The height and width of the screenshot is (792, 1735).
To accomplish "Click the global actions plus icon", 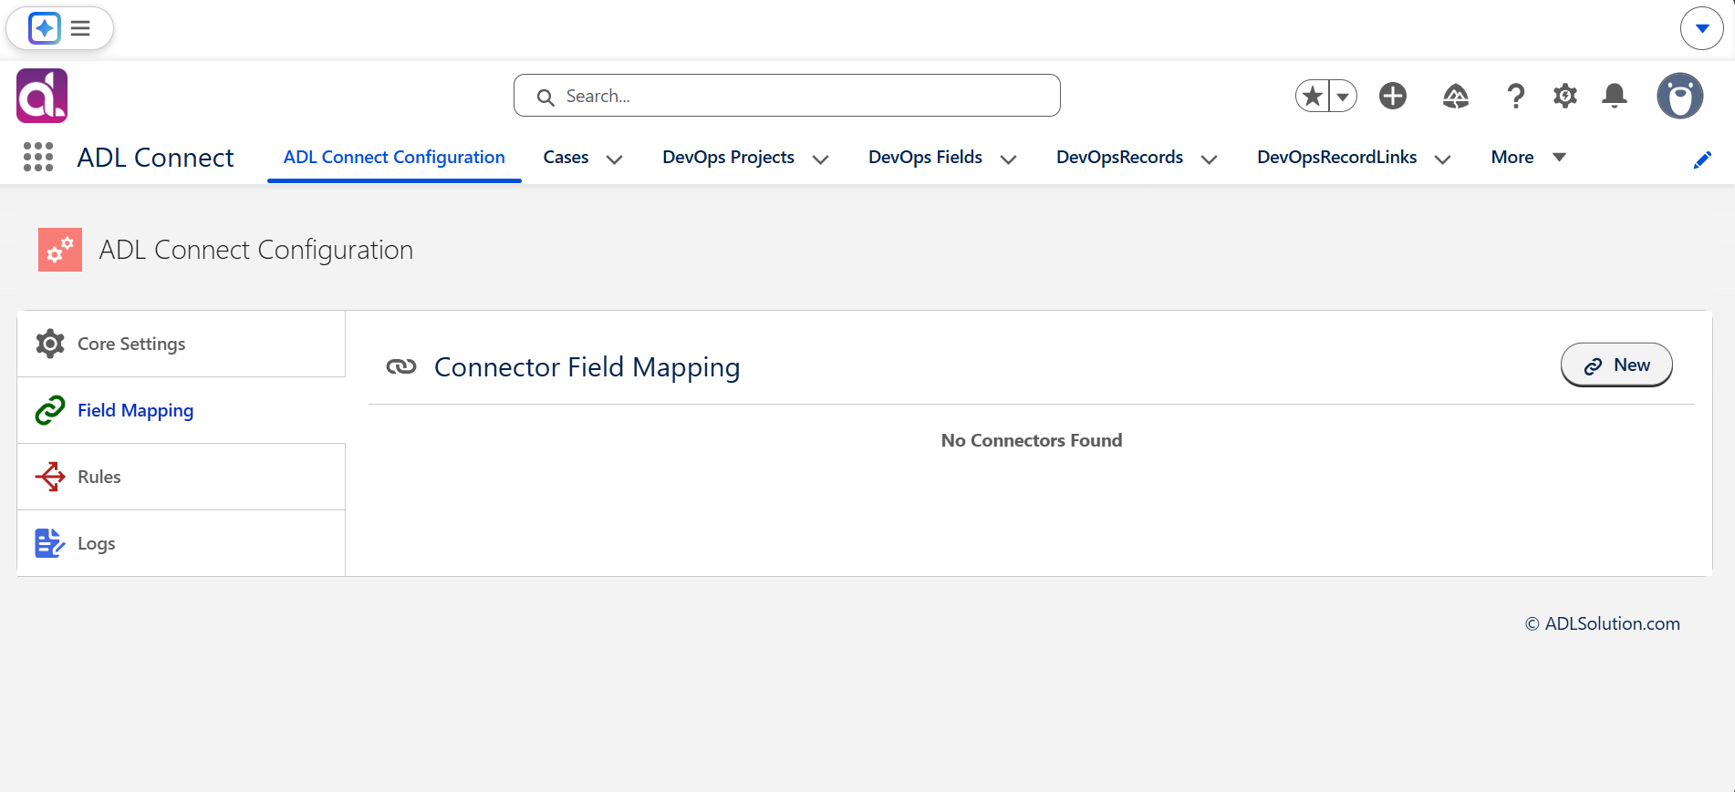I will [1393, 96].
